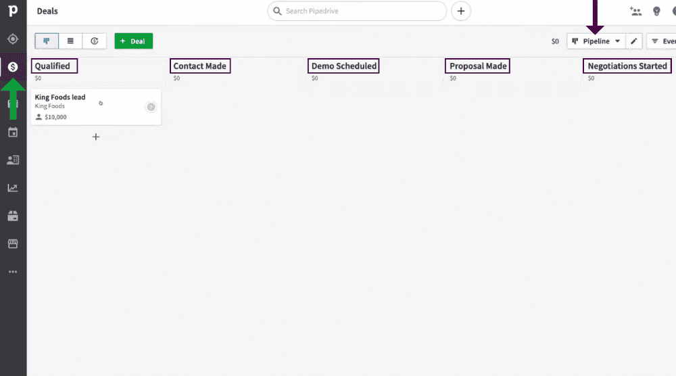This screenshot has height=376, width=676.
Task: Add a deal to the Qualified stage
Action: (96, 137)
